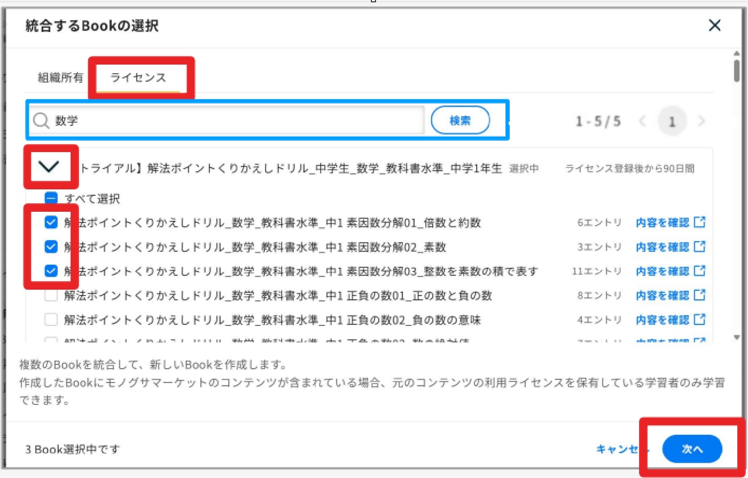Open external link icon for 正負の数01 row

click(699, 295)
